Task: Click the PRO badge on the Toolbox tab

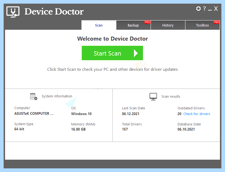Action: pyautogui.click(x=216, y=22)
